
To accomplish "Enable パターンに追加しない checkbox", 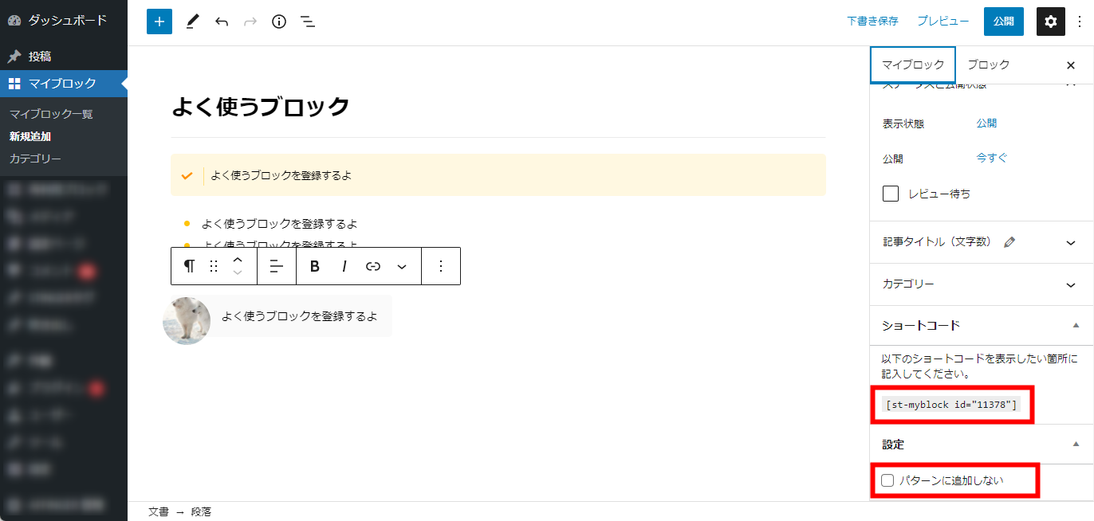I will [x=887, y=480].
